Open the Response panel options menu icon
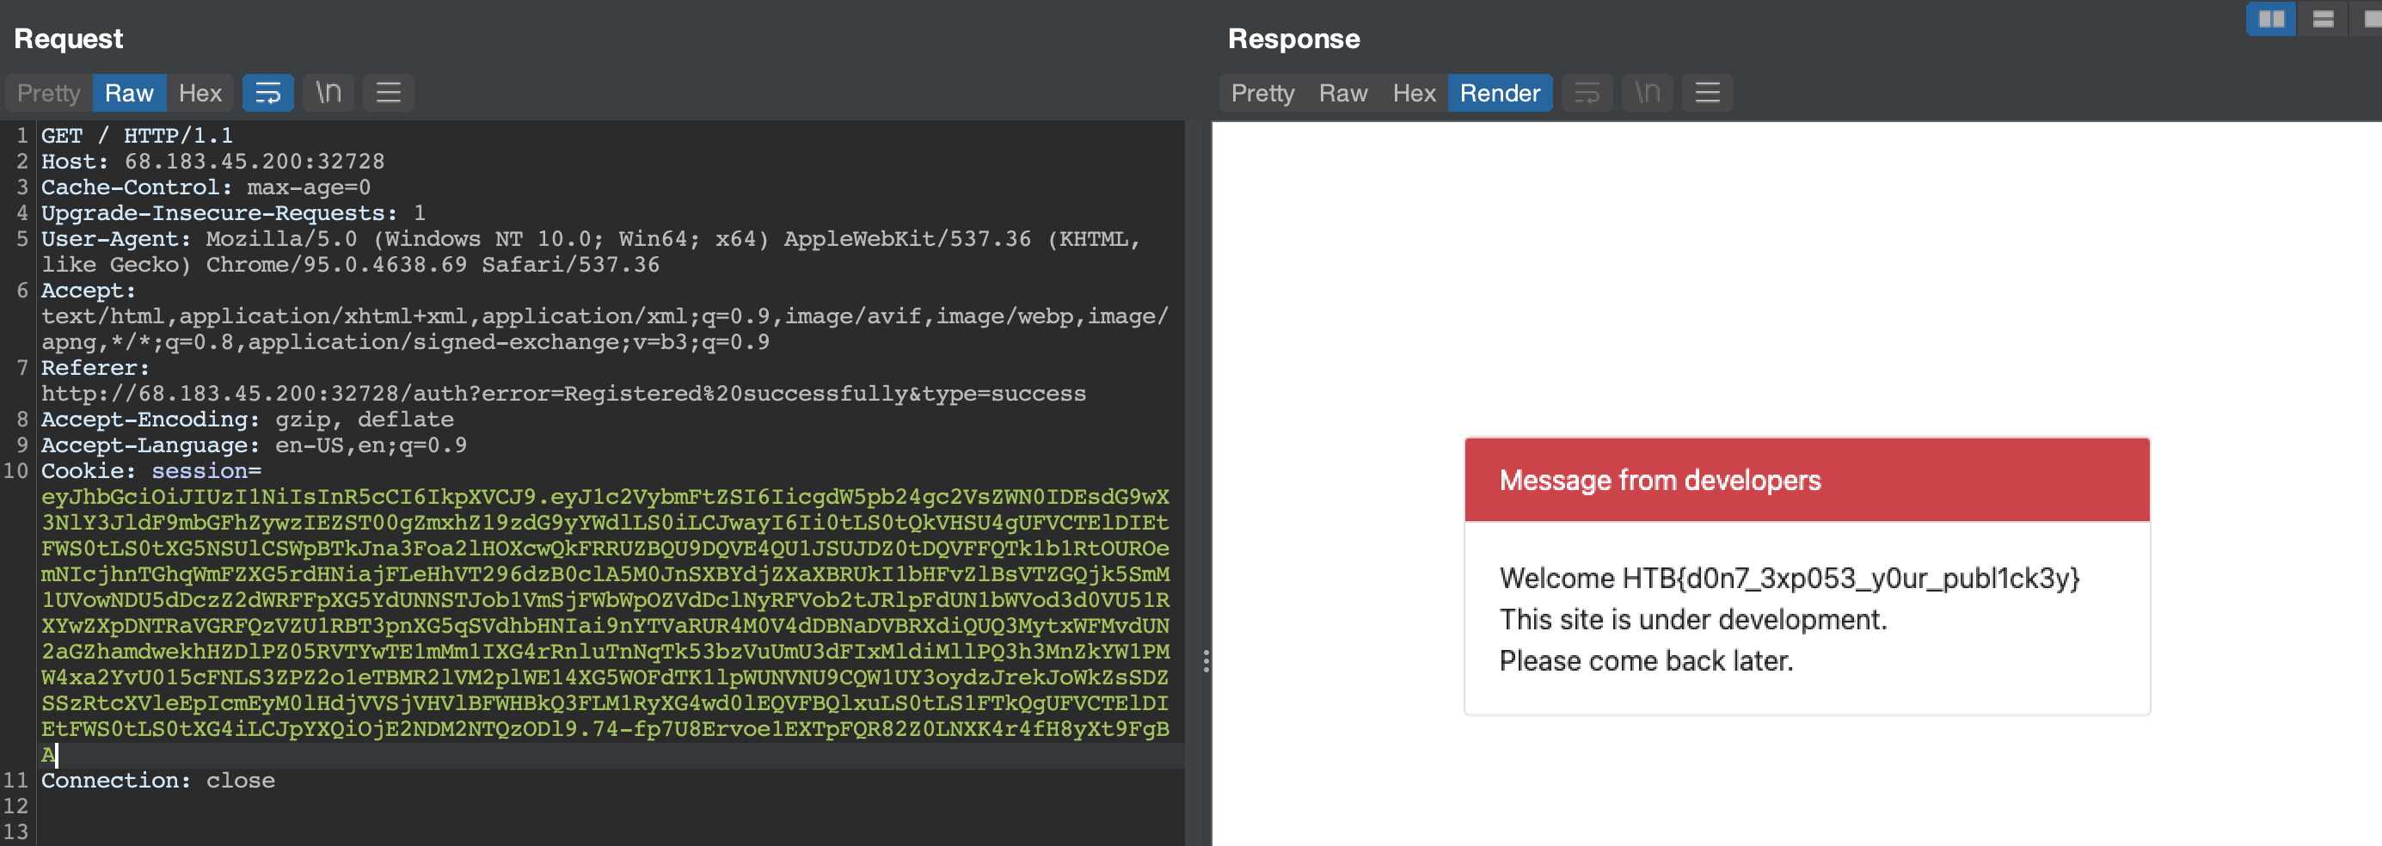The image size is (2382, 846). pyautogui.click(x=1708, y=93)
